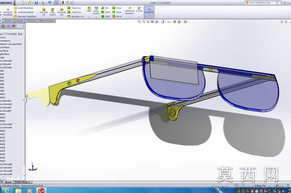Screen dimensions: 291x193
Task: Expand the Fillet dropdown arrow
Action: point(89,17)
